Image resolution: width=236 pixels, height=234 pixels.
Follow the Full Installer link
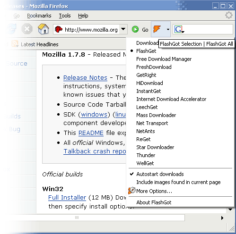67,197
